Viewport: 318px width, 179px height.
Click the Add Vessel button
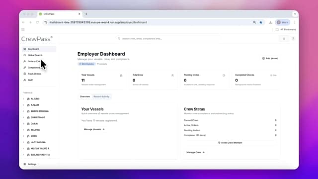click(x=270, y=59)
